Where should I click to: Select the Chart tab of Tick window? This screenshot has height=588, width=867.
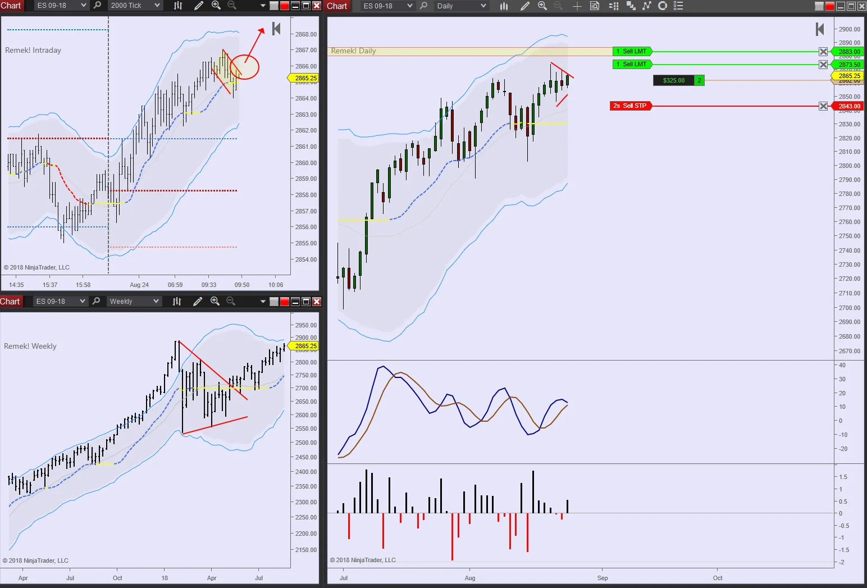[11, 5]
